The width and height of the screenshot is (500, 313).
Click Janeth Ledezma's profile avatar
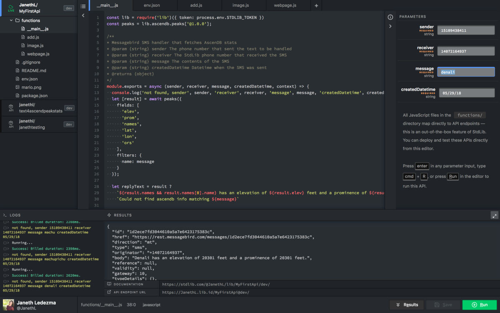tap(8, 305)
